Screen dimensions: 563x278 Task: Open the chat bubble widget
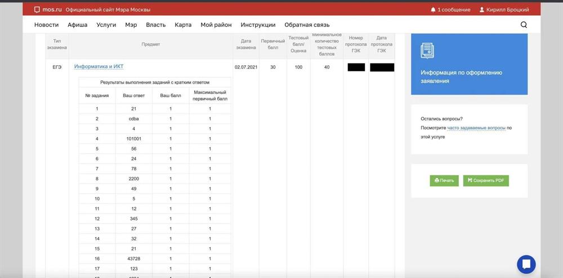click(526, 265)
